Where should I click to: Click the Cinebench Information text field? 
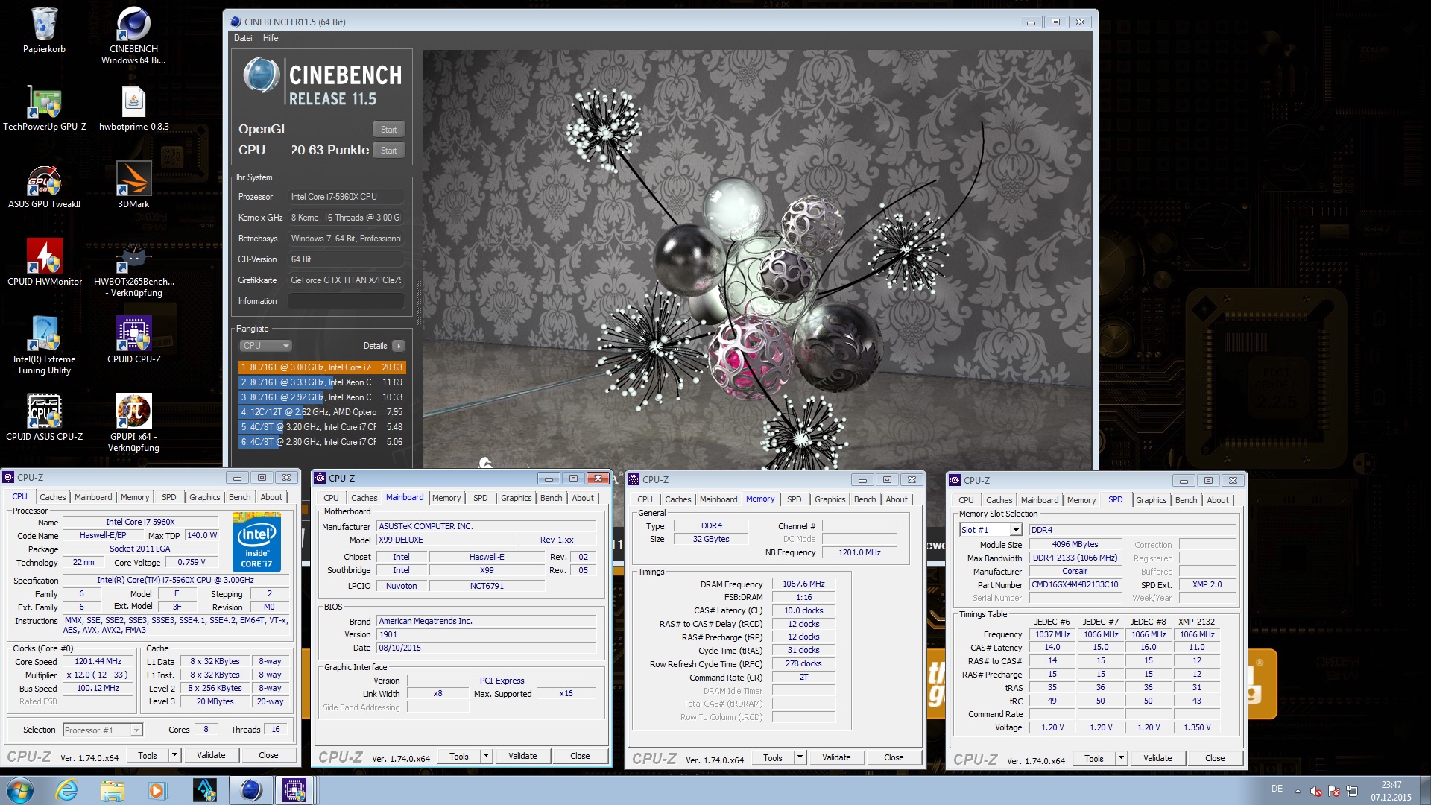click(346, 301)
